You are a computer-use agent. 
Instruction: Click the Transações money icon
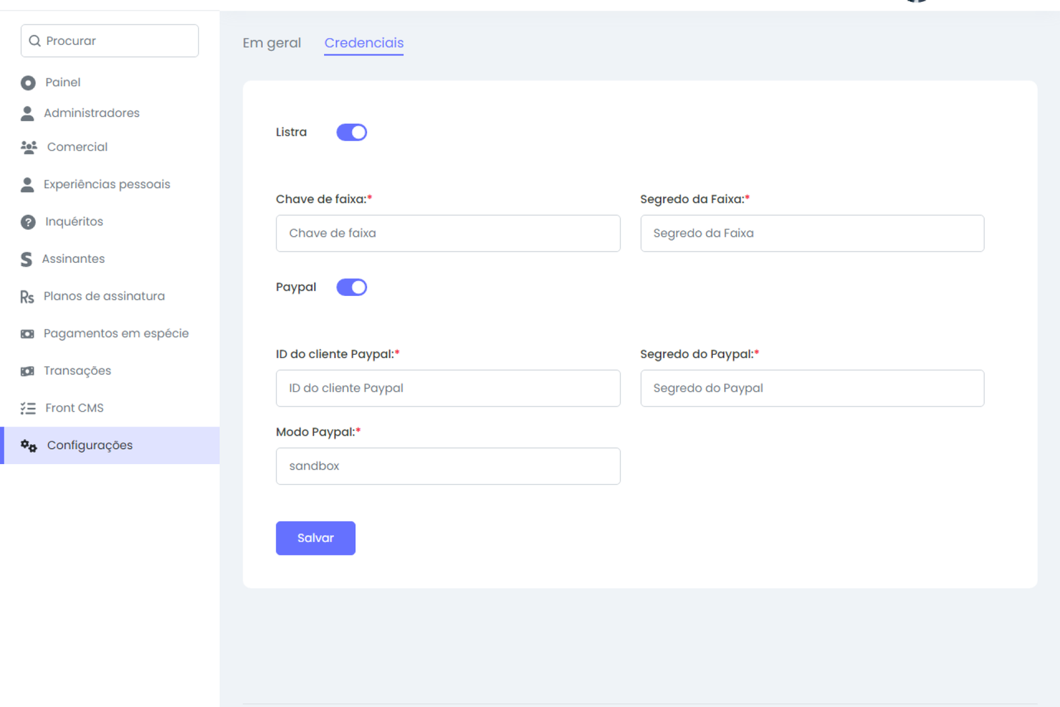coord(27,371)
